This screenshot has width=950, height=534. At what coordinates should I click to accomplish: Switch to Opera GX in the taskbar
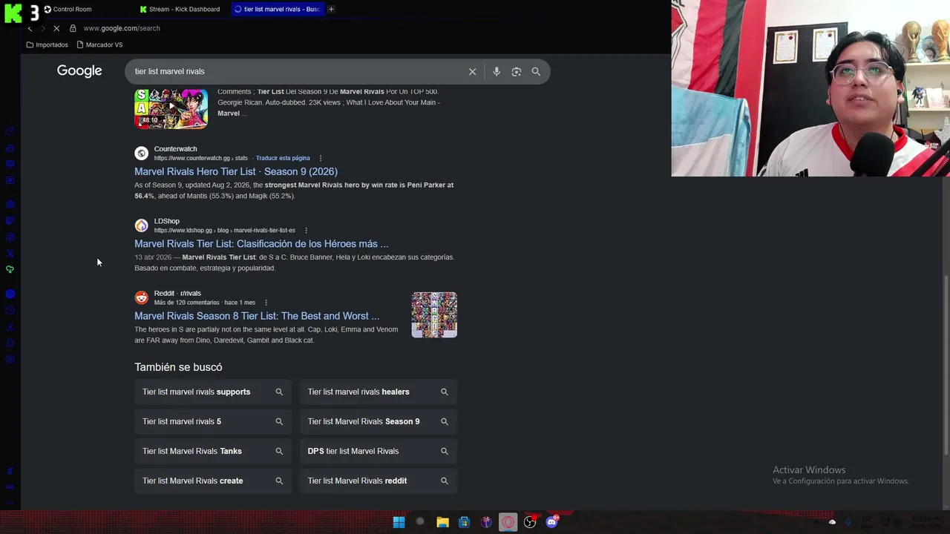[x=508, y=522]
